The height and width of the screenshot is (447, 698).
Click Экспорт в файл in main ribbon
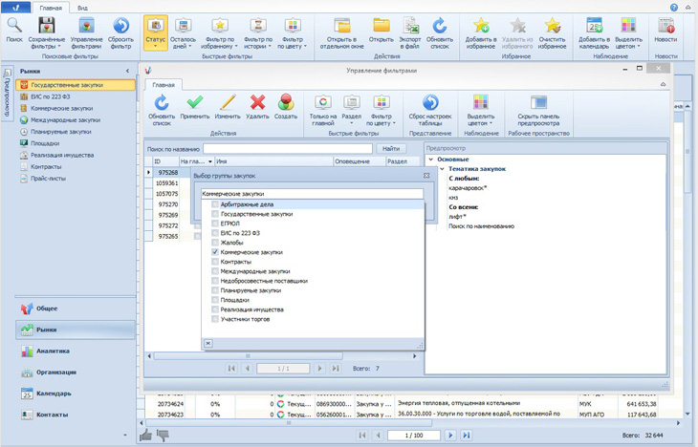[x=409, y=28]
